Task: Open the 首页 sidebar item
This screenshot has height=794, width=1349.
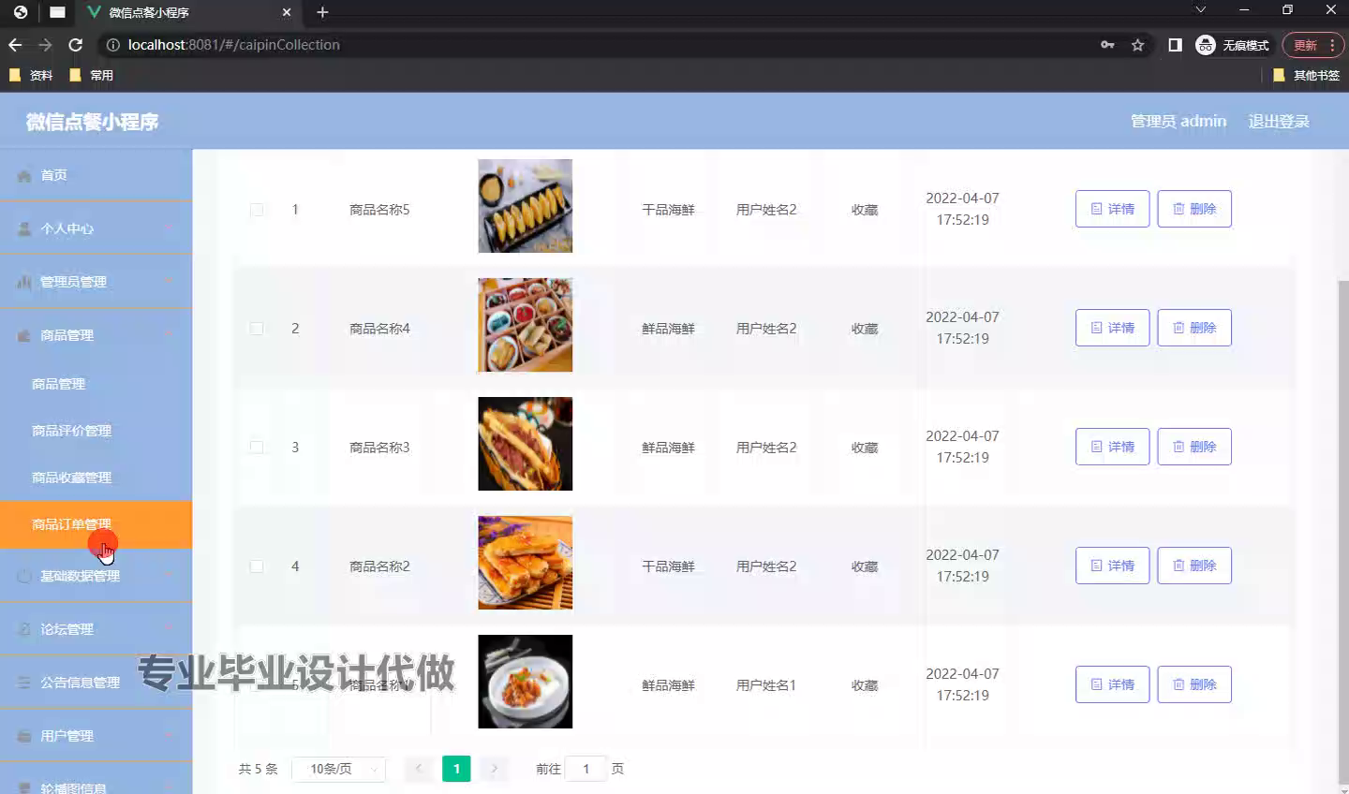Action: click(96, 175)
